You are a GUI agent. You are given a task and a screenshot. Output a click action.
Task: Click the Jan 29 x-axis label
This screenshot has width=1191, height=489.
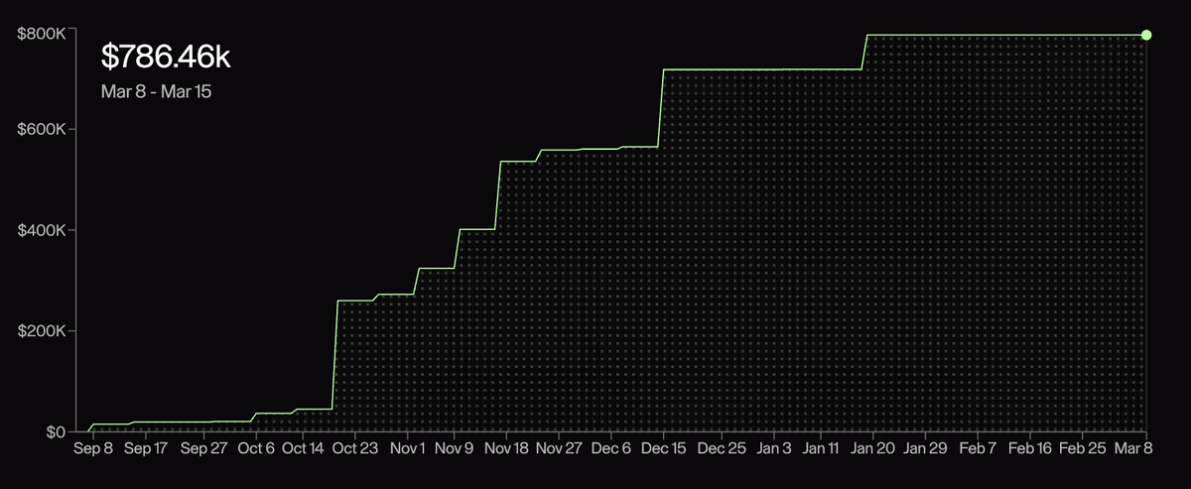coord(926,448)
